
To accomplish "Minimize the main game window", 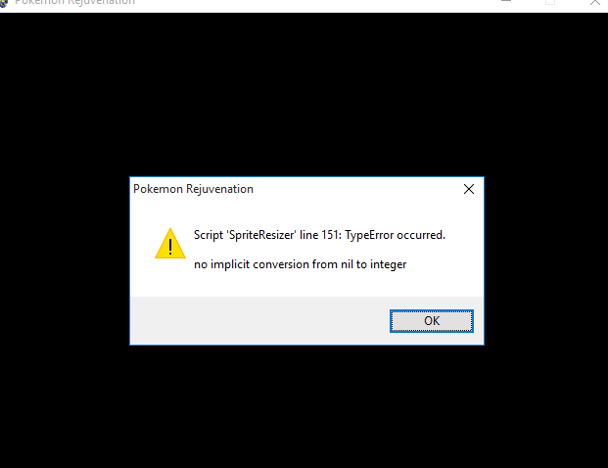I will (x=506, y=2).
